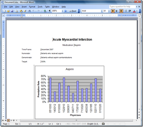Undo the last action
This screenshot has height=127, width=143.
(33, 11)
